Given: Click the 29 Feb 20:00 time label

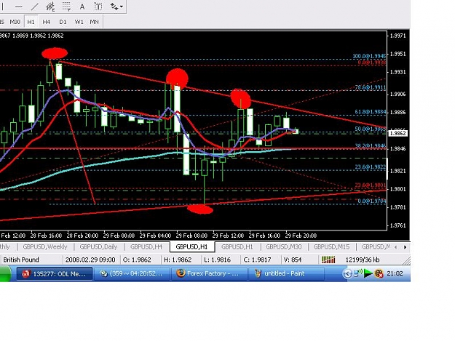Looking at the screenshot, I should click(301, 236).
